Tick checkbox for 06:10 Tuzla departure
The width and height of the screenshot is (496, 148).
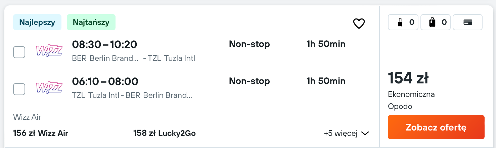click(x=19, y=89)
